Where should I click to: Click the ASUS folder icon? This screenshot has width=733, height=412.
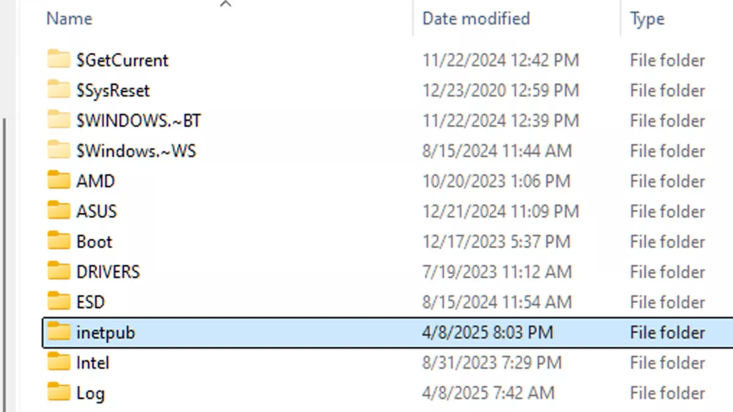59,211
